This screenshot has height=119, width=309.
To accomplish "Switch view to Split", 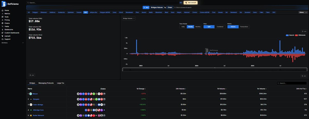I will 209,27.
